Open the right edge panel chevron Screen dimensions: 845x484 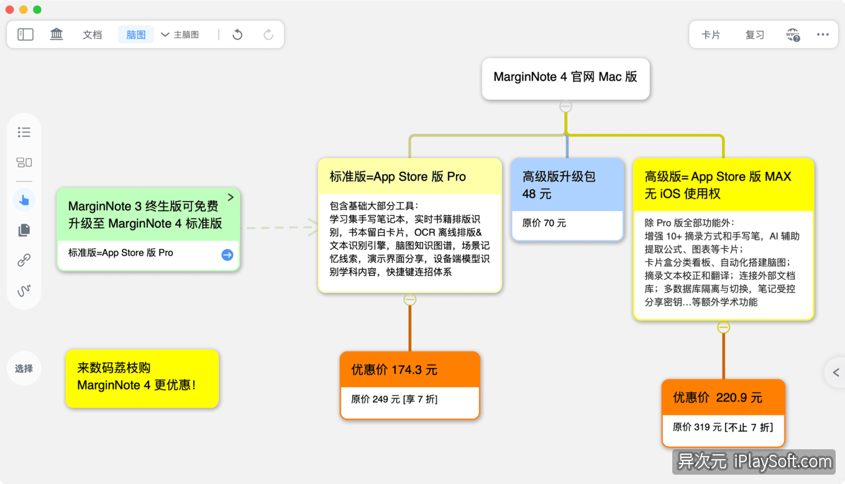[x=837, y=372]
